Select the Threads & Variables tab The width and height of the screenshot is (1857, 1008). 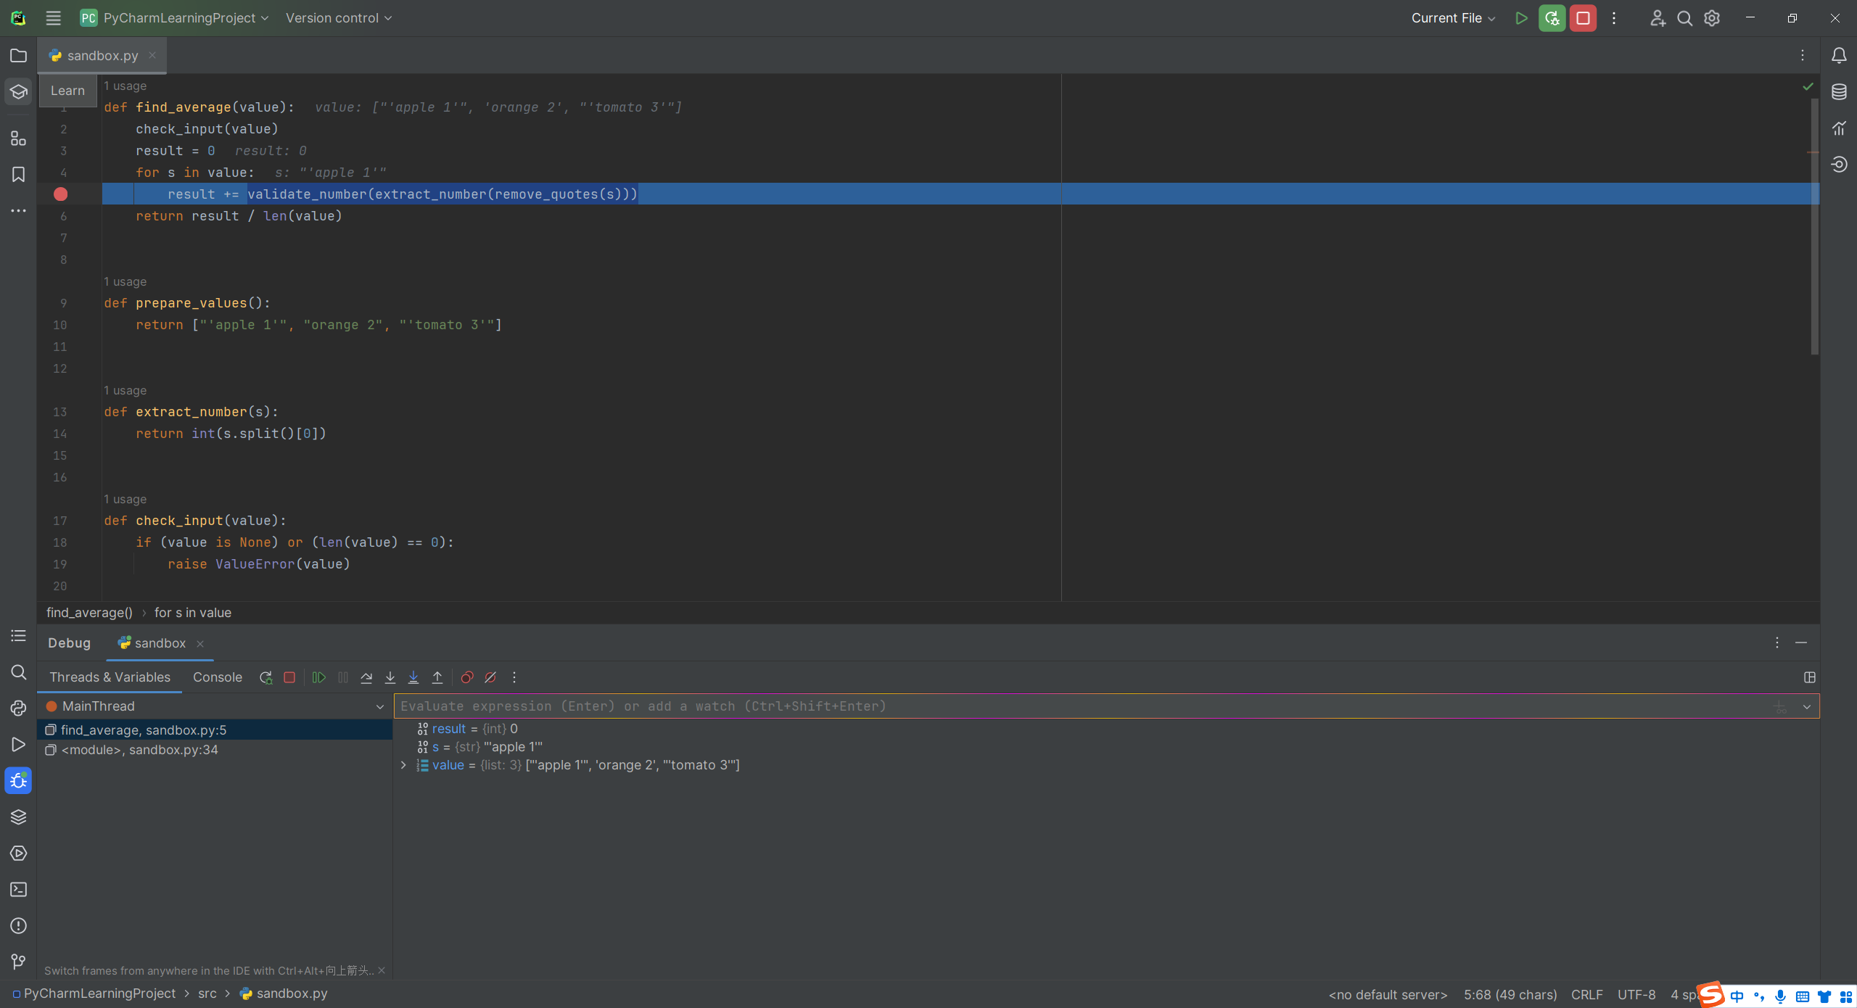[110, 677]
